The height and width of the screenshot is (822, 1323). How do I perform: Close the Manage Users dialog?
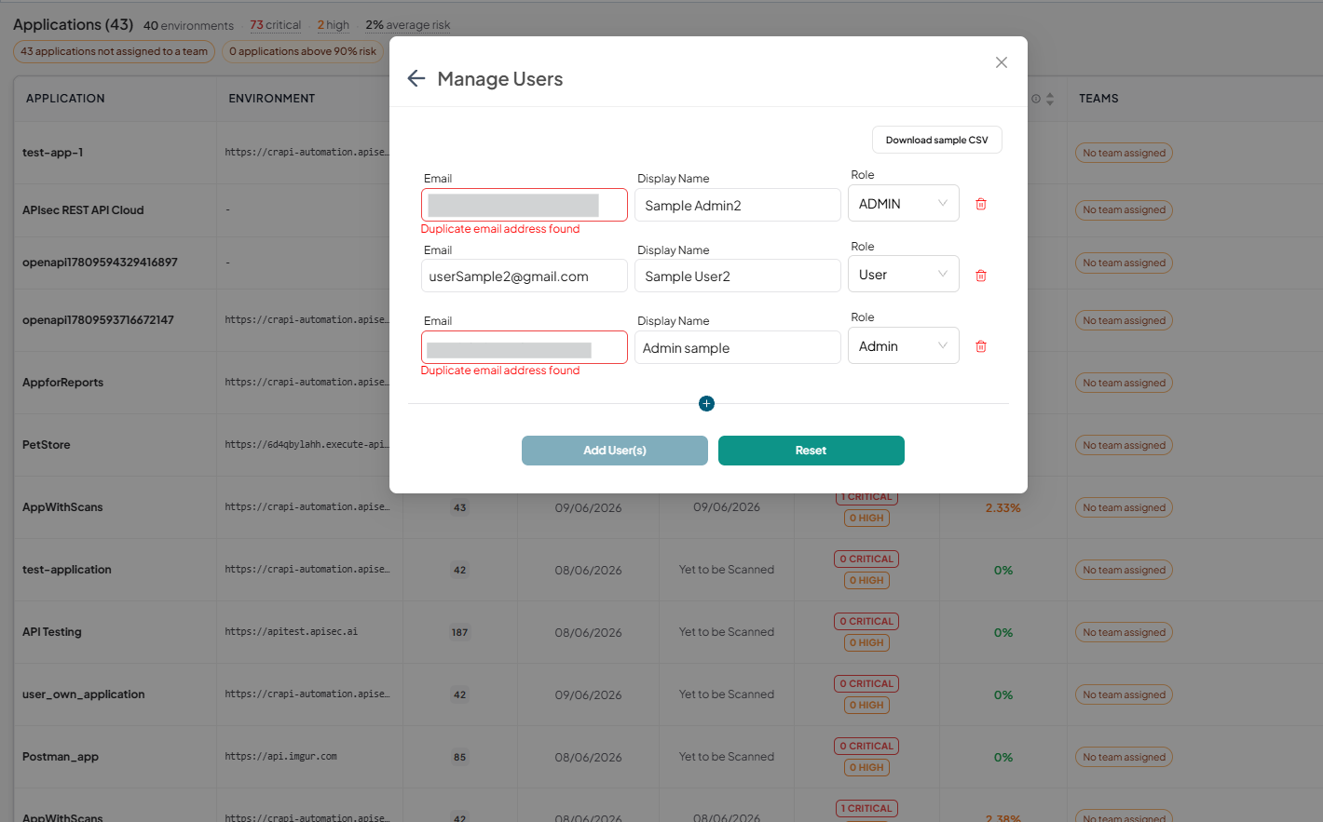pos(1002,62)
